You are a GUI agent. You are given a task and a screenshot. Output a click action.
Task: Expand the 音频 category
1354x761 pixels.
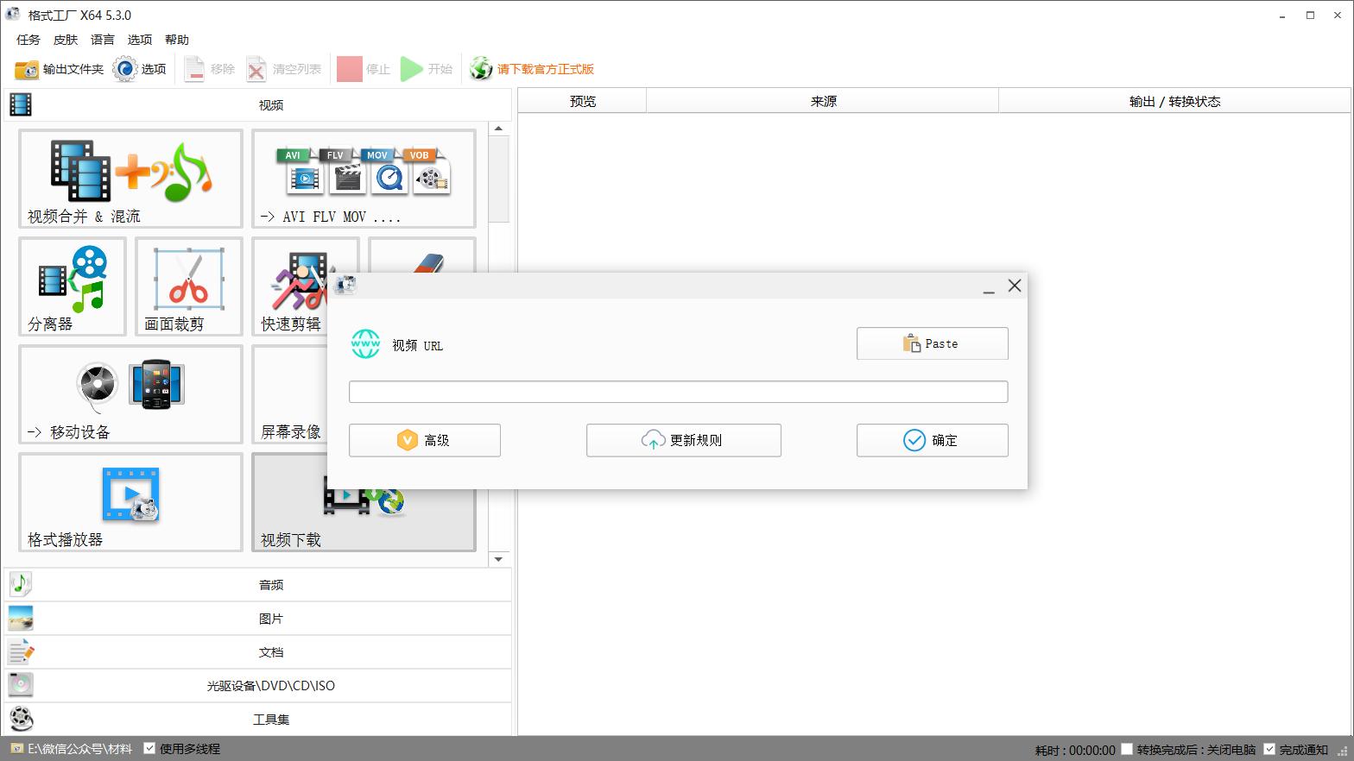258,584
